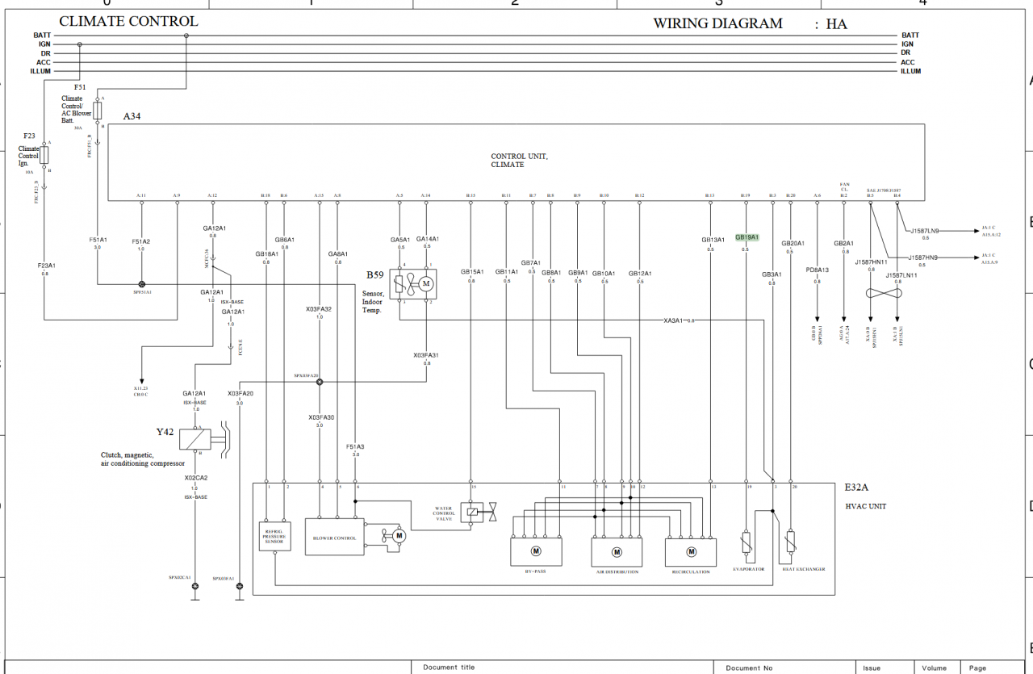Viewport: 1033px width, 674px height.
Task: Select the XA3A1 wire label
Action: (672, 320)
